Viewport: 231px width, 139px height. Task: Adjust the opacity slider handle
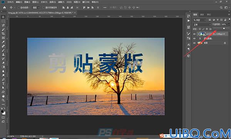(x=224, y=28)
